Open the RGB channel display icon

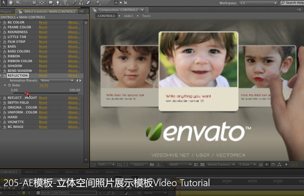click(164, 164)
